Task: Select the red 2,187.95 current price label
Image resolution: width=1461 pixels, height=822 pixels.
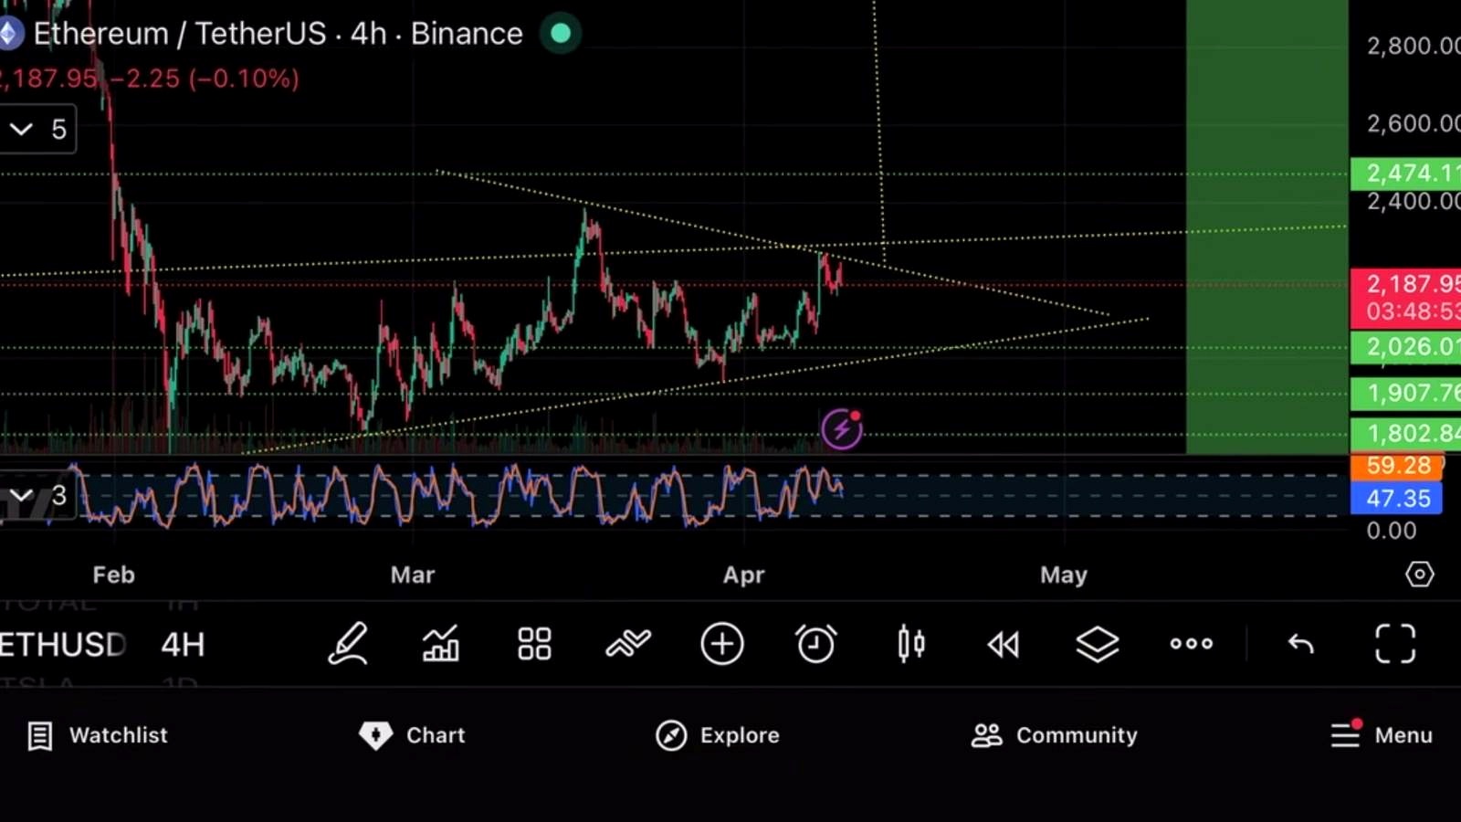Action: (x=1405, y=298)
